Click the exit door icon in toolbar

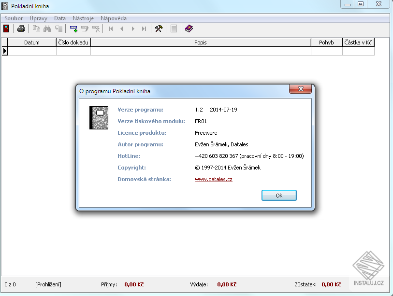coord(6,28)
